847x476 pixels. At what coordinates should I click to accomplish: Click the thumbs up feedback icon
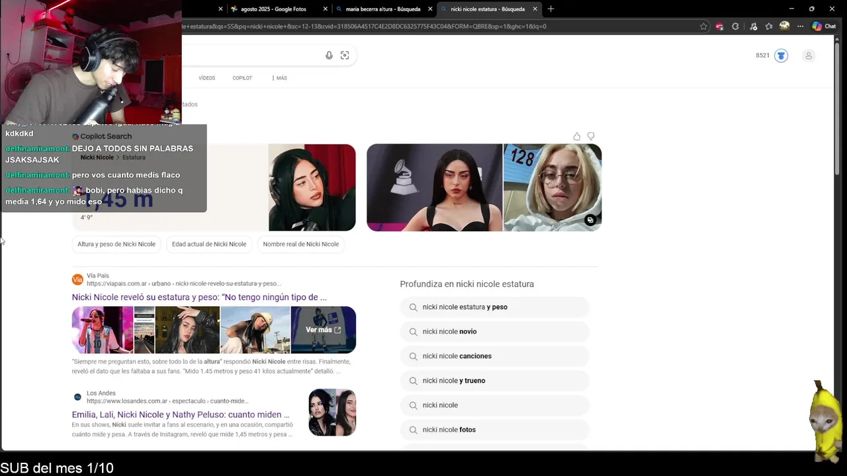pyautogui.click(x=577, y=136)
